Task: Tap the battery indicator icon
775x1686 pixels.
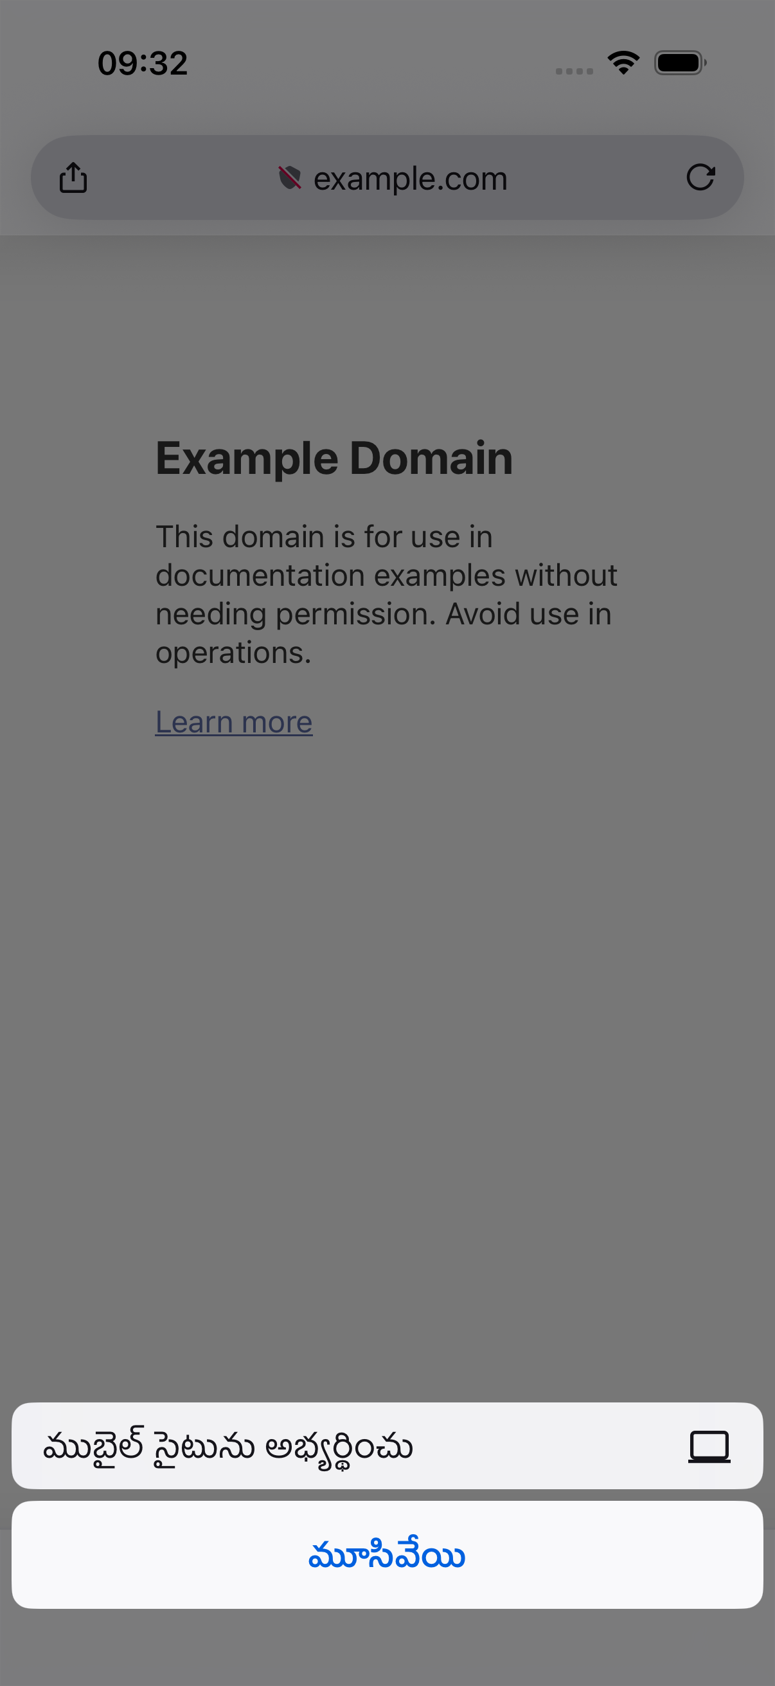Action: [680, 63]
